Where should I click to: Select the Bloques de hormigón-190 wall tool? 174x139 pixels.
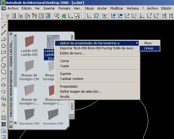click(29, 70)
